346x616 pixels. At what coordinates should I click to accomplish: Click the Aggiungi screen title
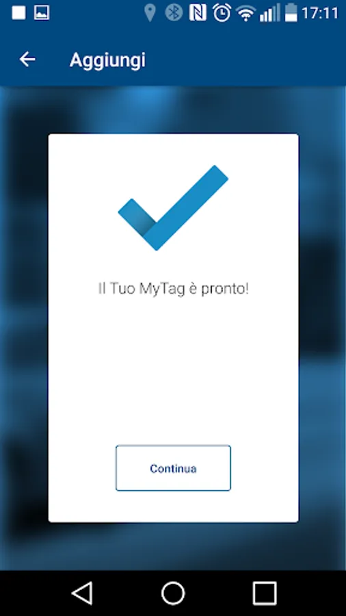(107, 60)
